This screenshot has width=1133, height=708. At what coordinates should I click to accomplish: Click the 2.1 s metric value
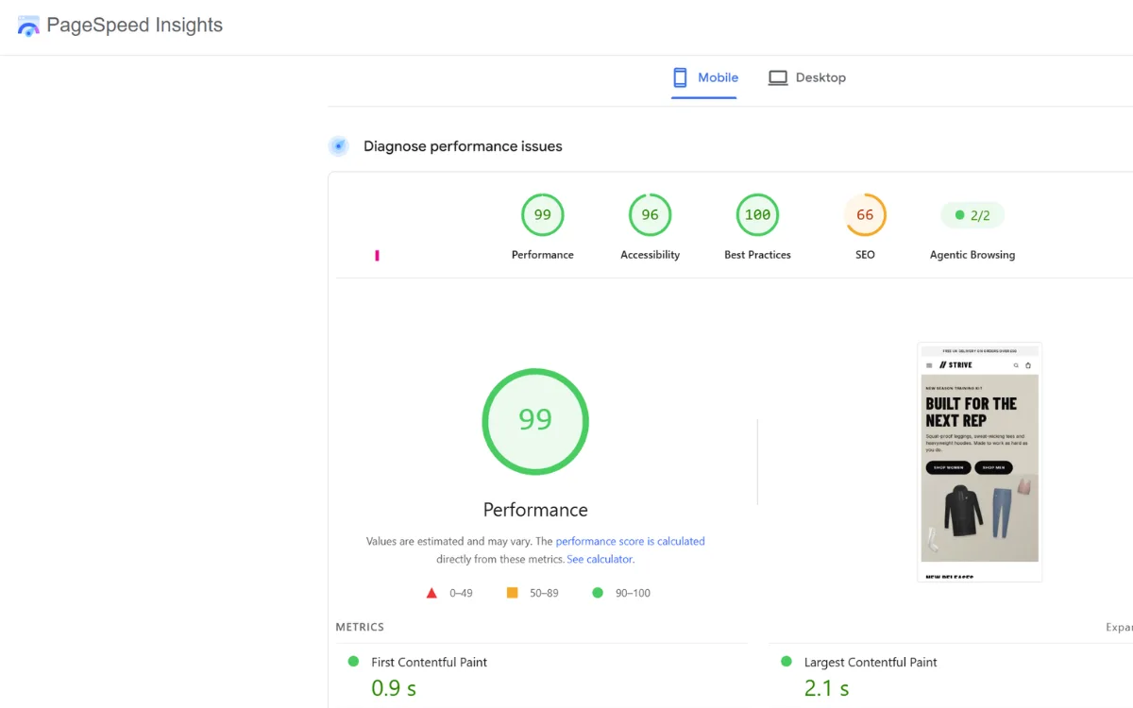827,689
